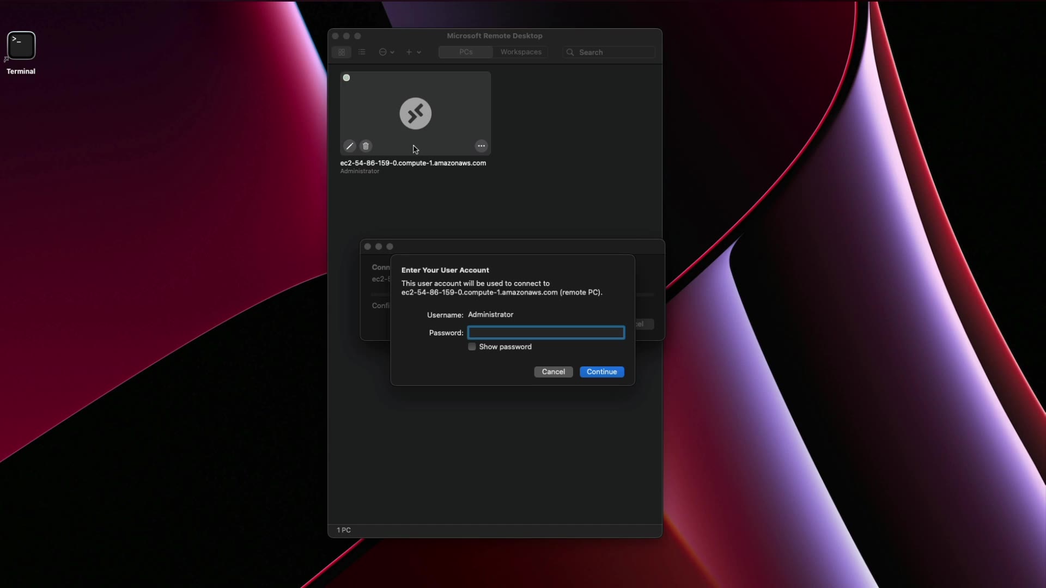Image resolution: width=1046 pixels, height=588 pixels.
Task: Click the Remote Desktop logo on PC tile
Action: (x=415, y=113)
